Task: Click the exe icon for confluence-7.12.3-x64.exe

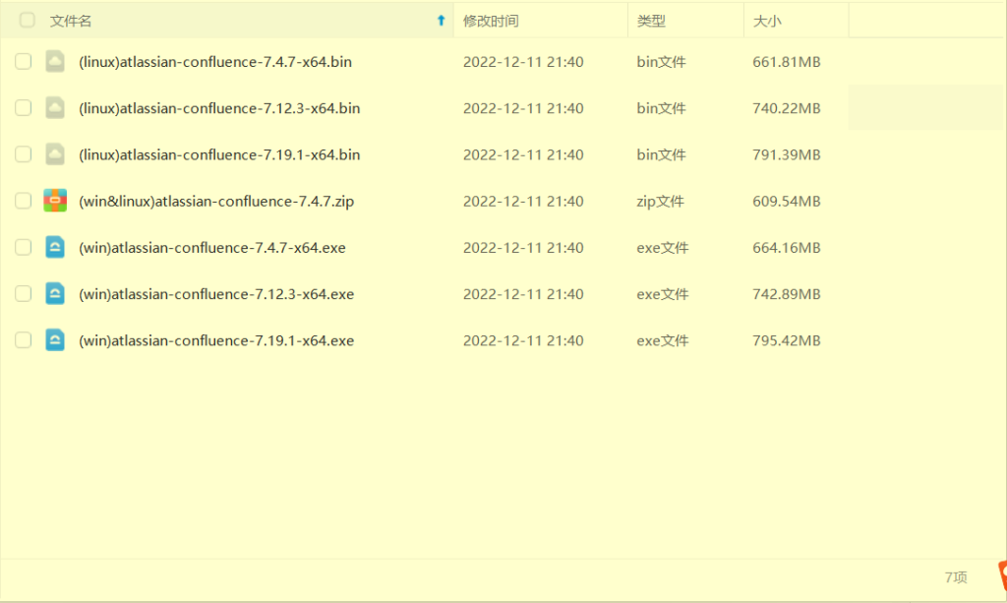Action: 55,294
